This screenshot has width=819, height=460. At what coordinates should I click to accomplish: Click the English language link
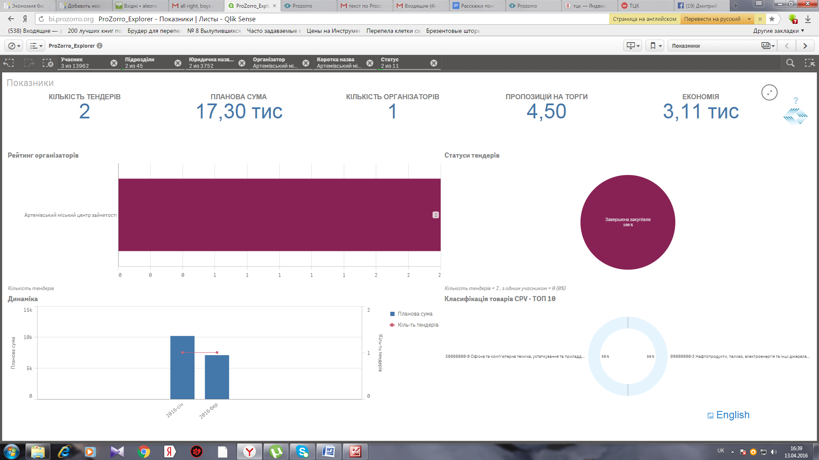(732, 415)
